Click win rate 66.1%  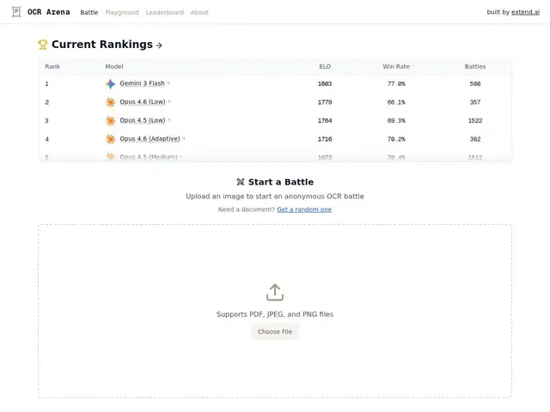396,102
